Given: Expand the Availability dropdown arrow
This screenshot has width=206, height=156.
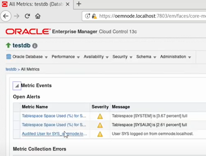Looking at the screenshot, I should tap(107, 57).
